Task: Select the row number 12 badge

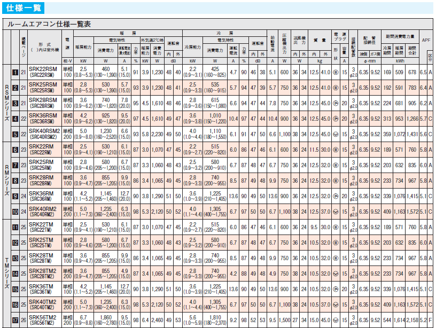Action: (15, 243)
